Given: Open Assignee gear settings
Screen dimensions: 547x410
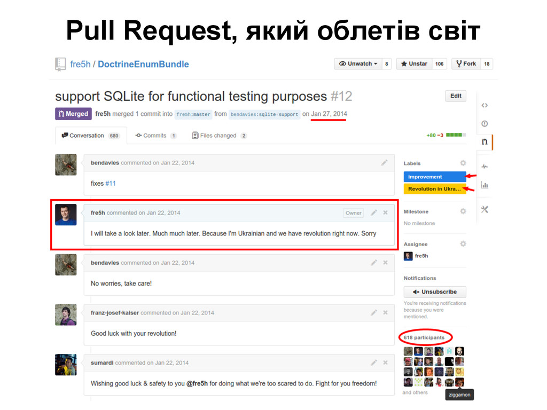Looking at the screenshot, I should (x=463, y=243).
